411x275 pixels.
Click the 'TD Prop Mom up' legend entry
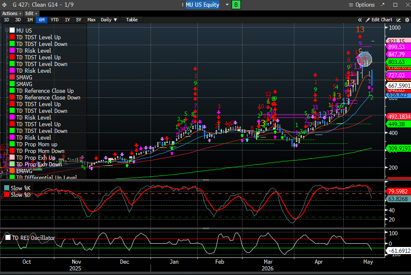37,144
